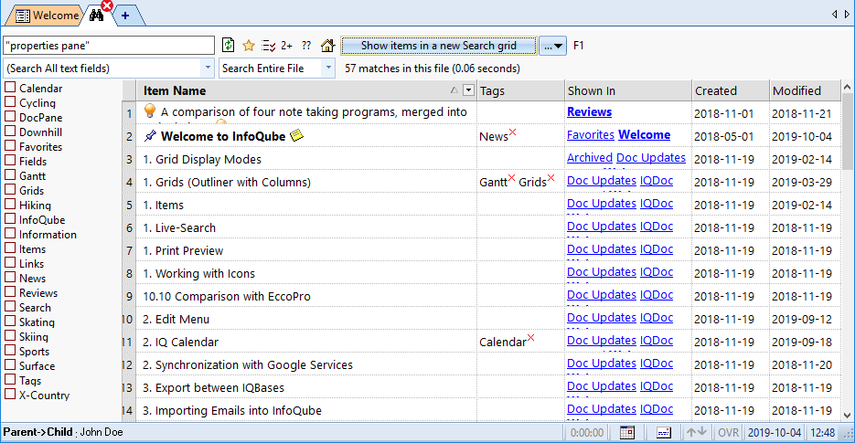855x443 pixels.
Task: Click the Modified column header
Action: pos(805,91)
